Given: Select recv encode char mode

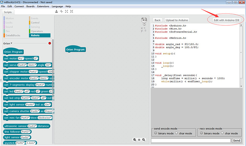Looking at the screenshot, I should [x=222, y=133].
